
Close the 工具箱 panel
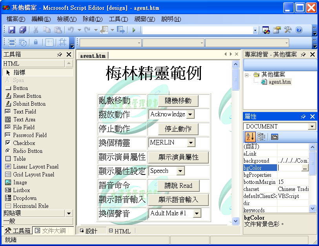[x=69, y=54]
